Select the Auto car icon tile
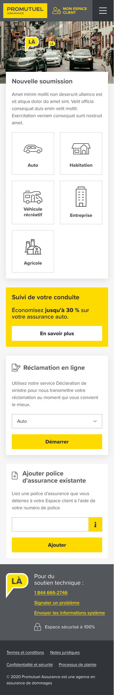 tap(33, 153)
